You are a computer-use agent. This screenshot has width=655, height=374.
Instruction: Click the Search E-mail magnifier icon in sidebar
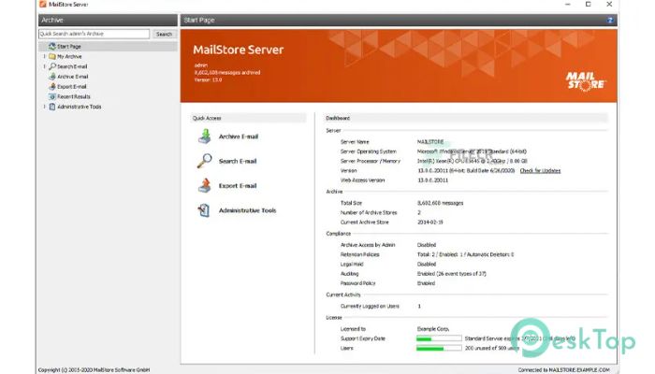click(x=51, y=66)
